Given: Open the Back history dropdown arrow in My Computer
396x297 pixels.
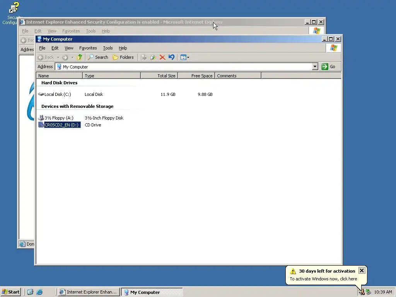Looking at the screenshot, I should pos(58,57).
